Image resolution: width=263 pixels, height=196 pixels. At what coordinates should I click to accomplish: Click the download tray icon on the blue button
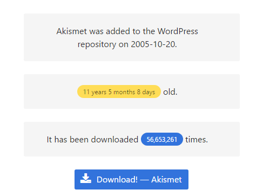tap(85, 178)
